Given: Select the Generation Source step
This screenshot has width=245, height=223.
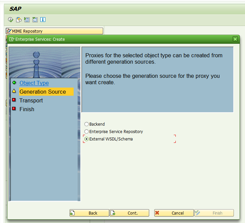Looking at the screenshot, I should (x=46, y=92).
